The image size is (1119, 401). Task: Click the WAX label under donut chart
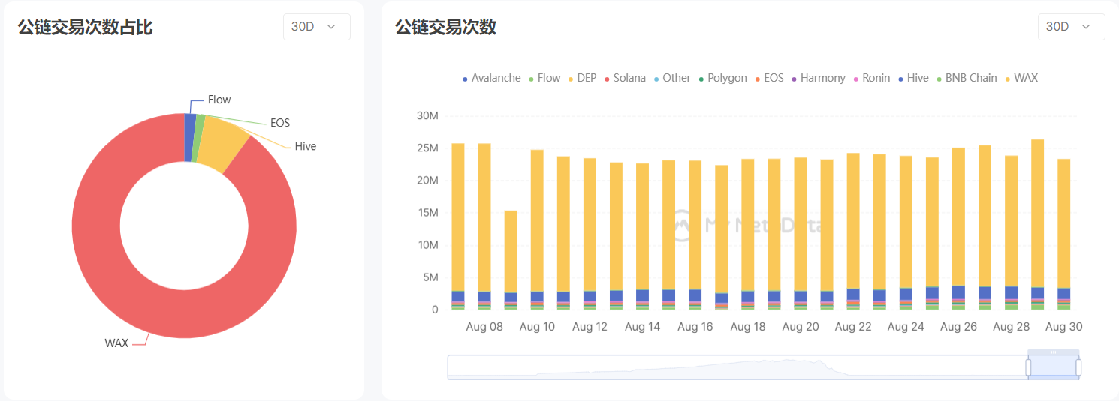[116, 343]
